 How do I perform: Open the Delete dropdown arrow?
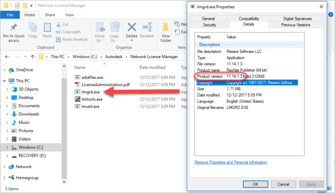pyautogui.click(x=131, y=41)
